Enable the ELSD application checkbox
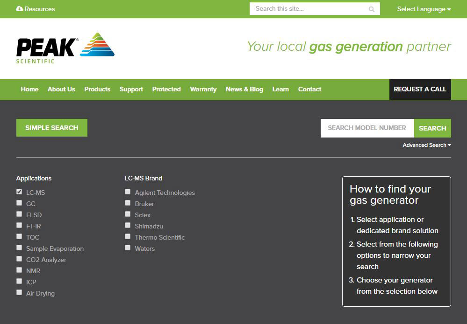 (x=19, y=214)
